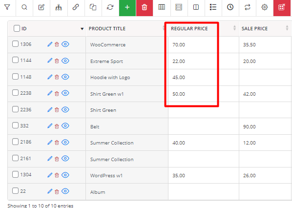Open the history clock icon
292x208 pixels.
pos(230,7)
